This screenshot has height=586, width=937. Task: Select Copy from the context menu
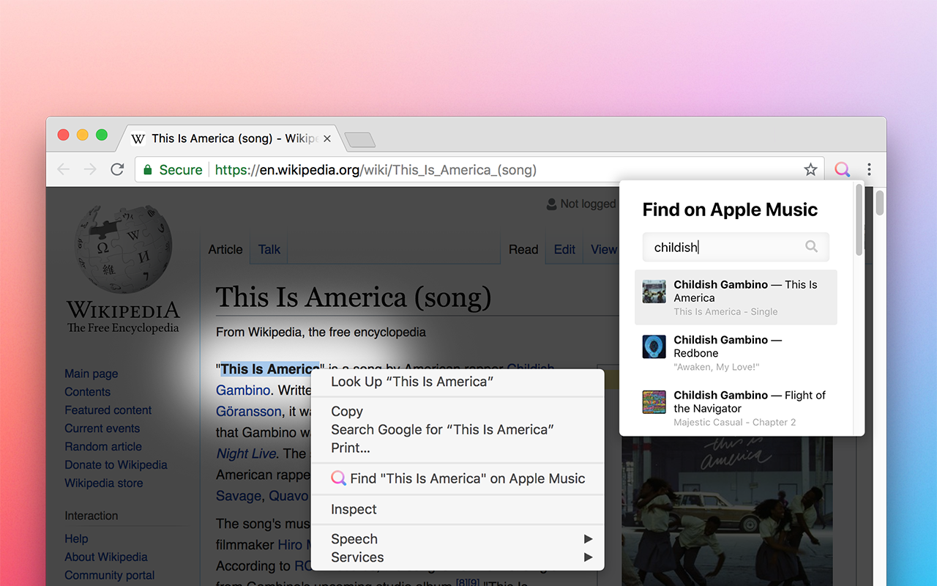346,411
